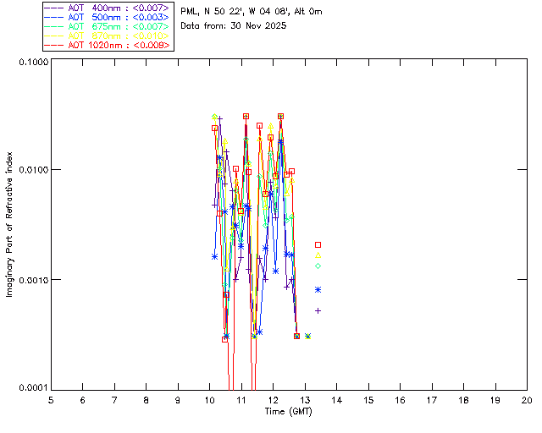
Task: Click the x-axis tick label "8"
Action: 147,400
